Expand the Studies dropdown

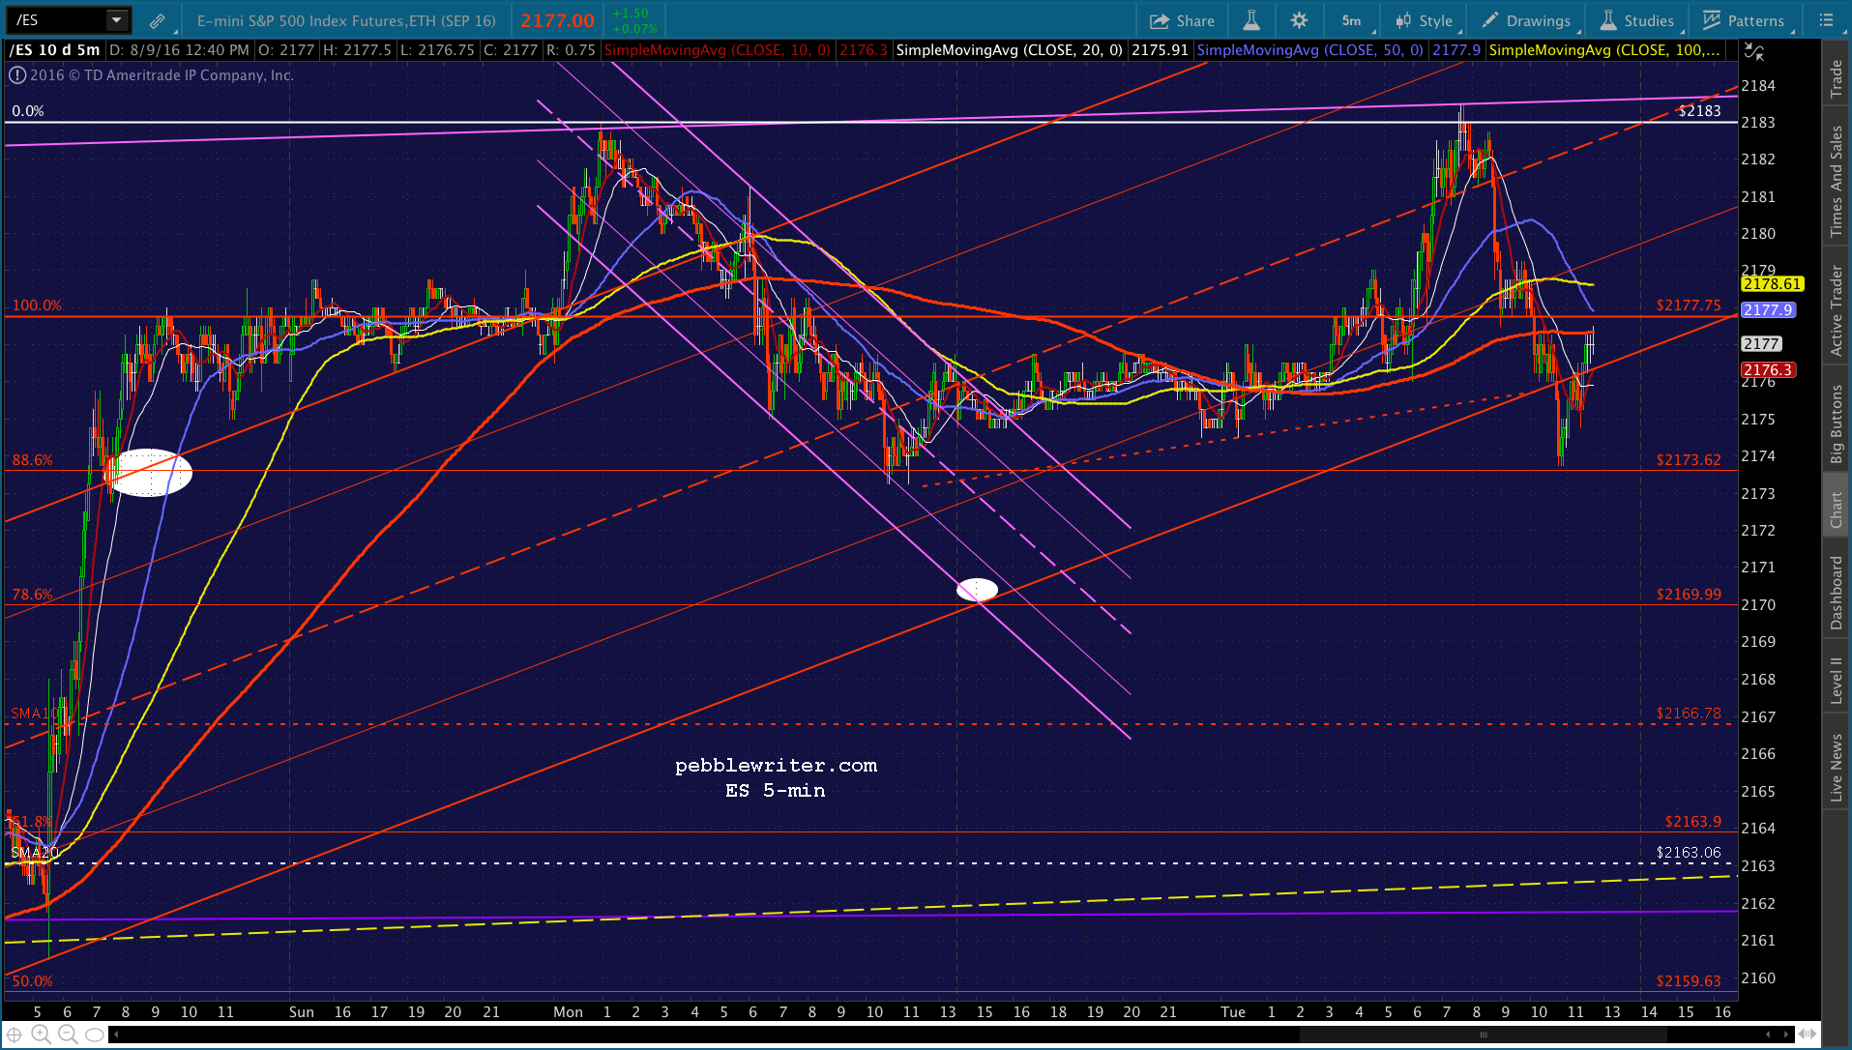(x=1637, y=20)
